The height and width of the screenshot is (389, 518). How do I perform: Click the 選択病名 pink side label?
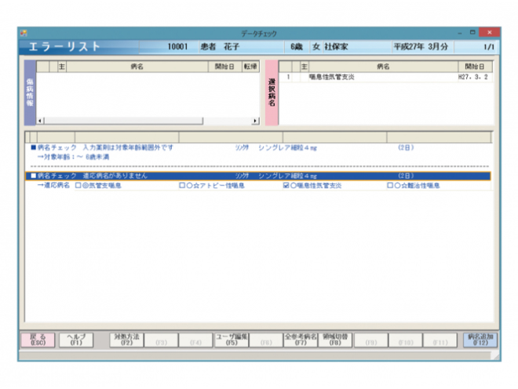click(x=272, y=93)
